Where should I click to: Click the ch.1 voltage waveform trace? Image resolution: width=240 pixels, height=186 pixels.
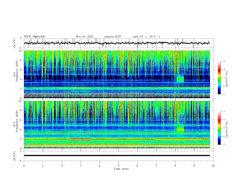click(x=117, y=43)
